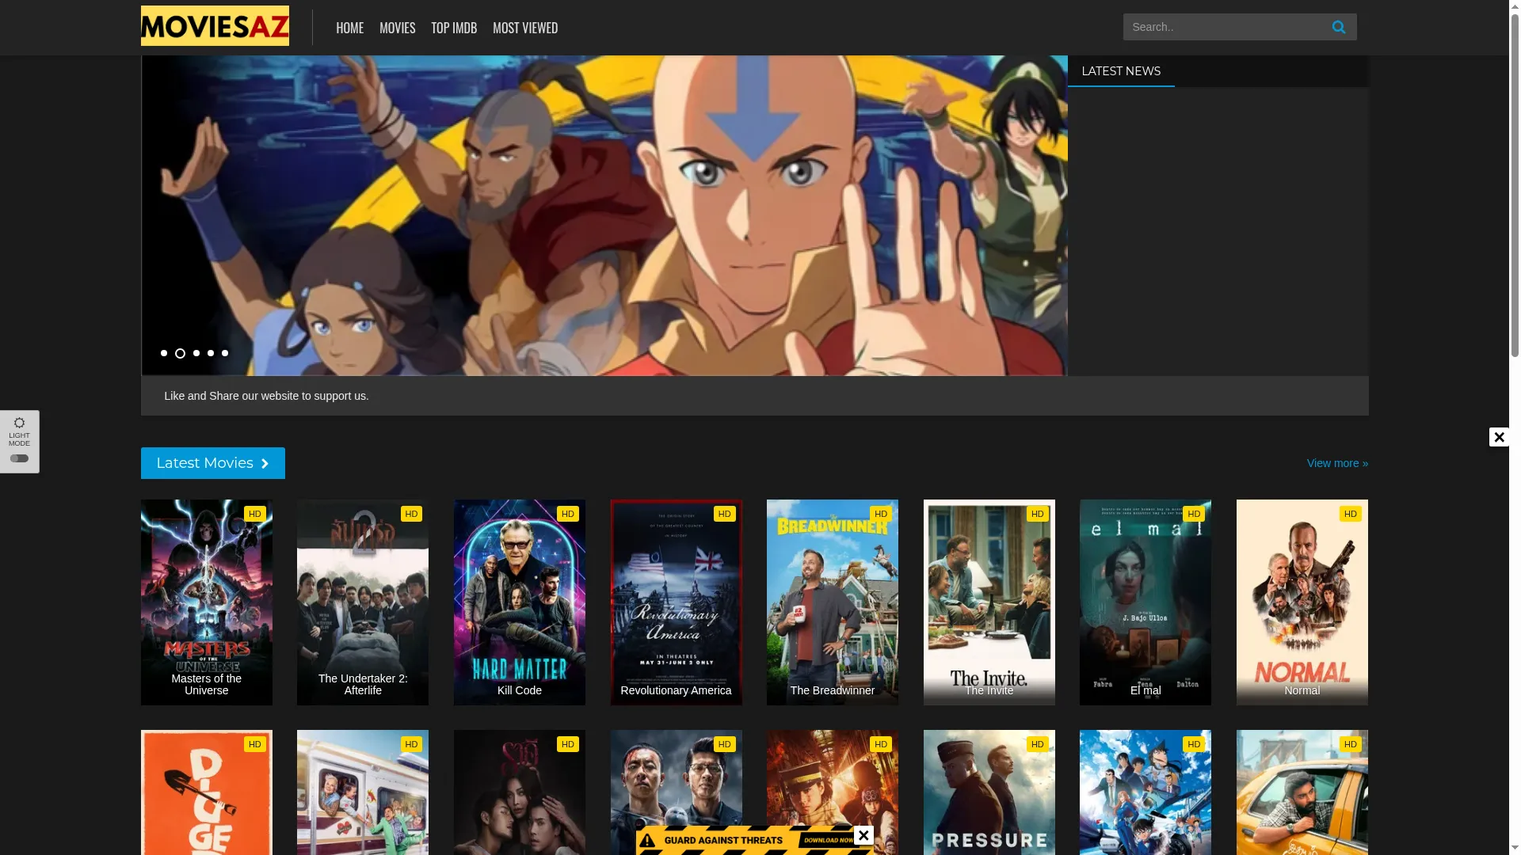Screen dimensions: 1521x855
Task: Click the warning triangle icon in ad
Action: point(647,840)
